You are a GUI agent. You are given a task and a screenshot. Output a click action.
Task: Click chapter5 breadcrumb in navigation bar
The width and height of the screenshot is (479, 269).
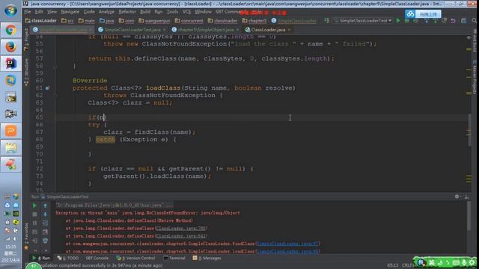click(254, 21)
